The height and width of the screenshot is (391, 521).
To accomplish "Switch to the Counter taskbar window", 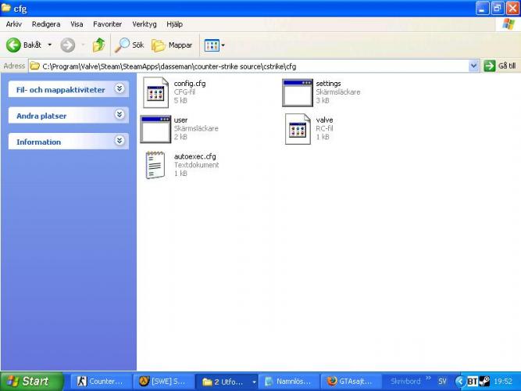I will (x=100, y=382).
